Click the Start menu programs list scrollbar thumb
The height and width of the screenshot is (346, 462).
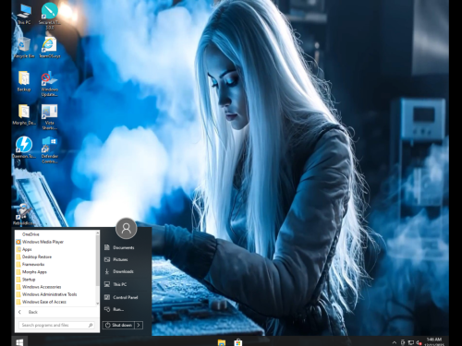98,261
